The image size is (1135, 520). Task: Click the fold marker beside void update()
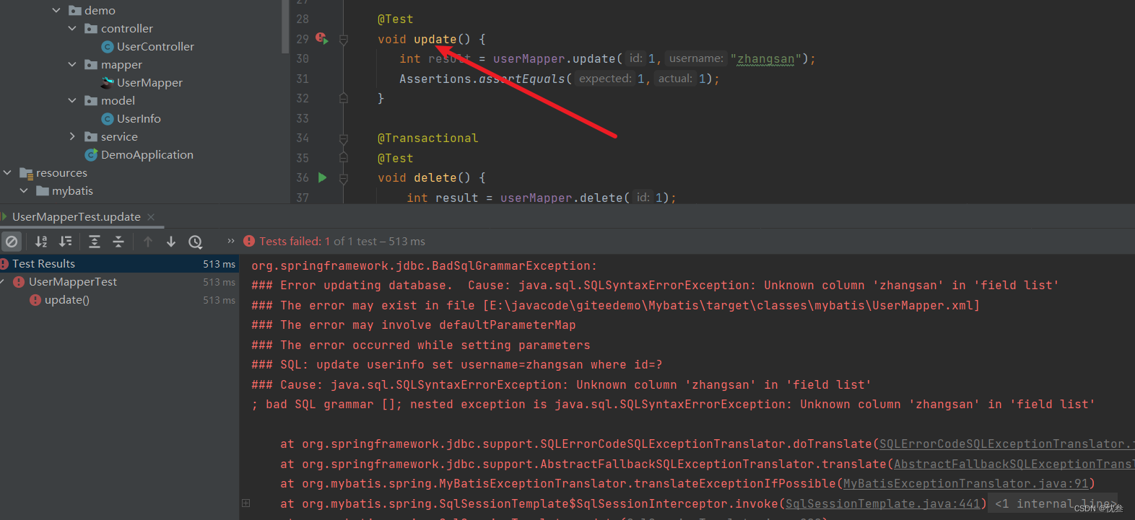click(x=344, y=40)
